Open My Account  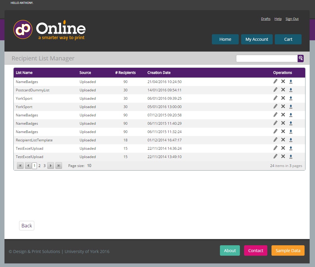(x=257, y=39)
